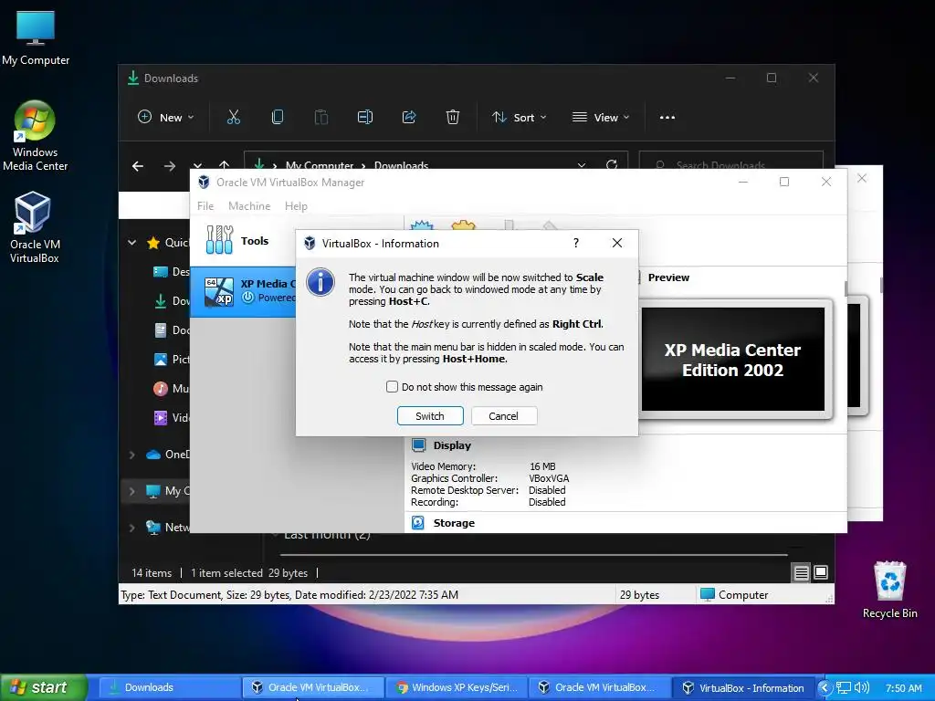Viewport: 935px width, 701px height.
Task: Click the help question mark in Information dialog
Action: click(576, 243)
